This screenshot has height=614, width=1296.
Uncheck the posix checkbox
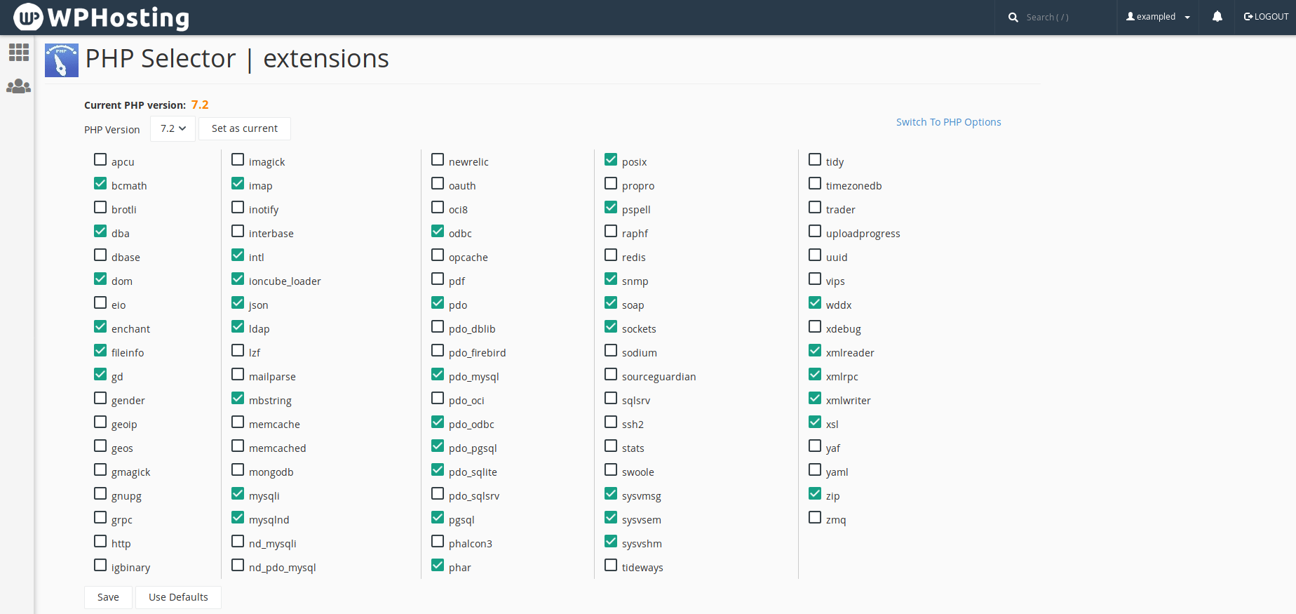point(611,160)
